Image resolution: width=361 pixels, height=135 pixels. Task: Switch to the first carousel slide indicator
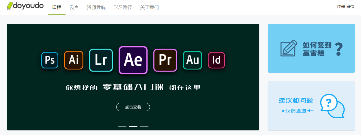122,126
